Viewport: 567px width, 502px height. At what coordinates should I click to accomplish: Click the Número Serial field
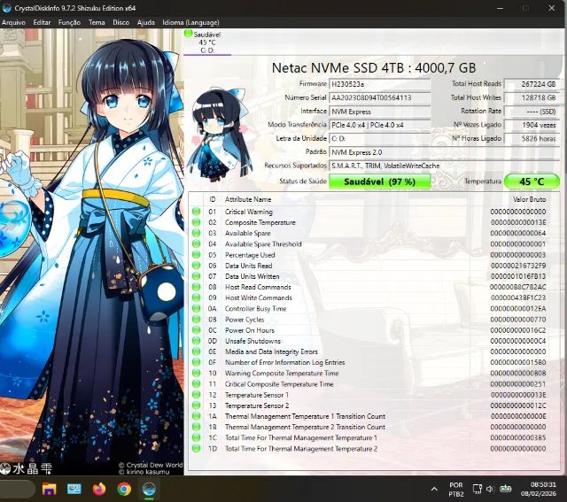[x=380, y=97]
